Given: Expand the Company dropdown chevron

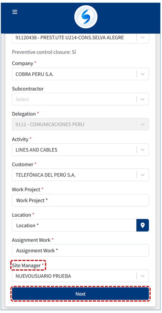Looking at the screenshot, I should point(143,74).
